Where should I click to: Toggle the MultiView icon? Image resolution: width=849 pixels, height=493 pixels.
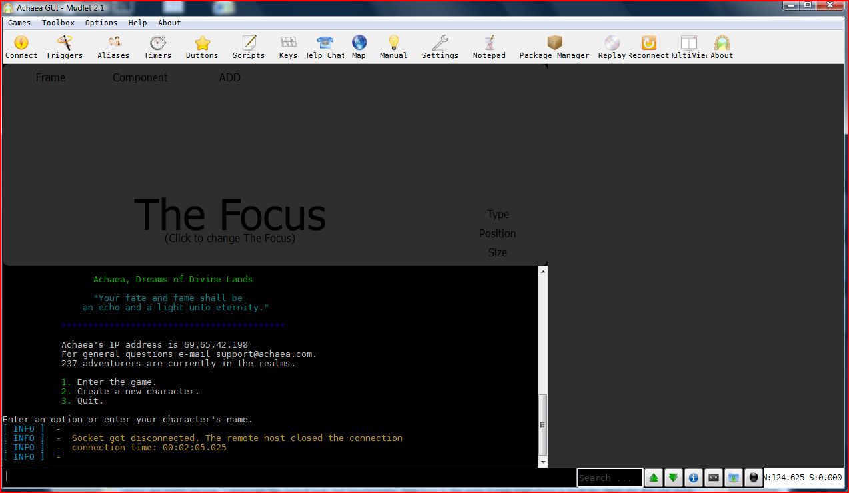point(688,47)
